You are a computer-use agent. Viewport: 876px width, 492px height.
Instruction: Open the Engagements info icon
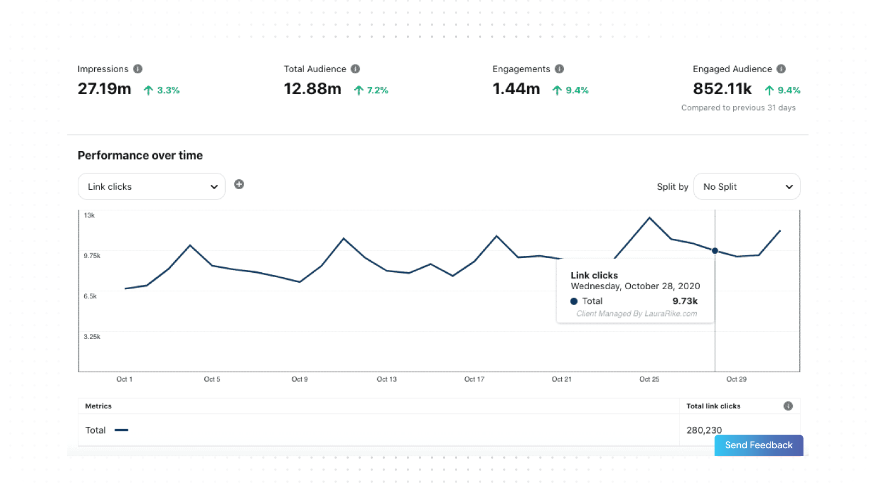(x=559, y=69)
